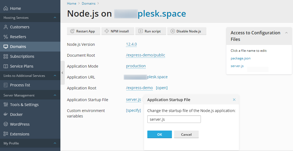Open Process list in the sidebar
This screenshot has width=293, height=151.
(x=30, y=85)
